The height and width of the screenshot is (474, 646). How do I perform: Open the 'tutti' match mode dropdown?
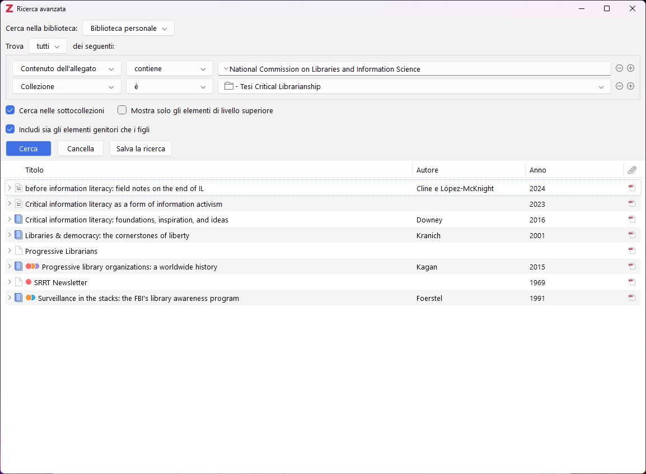48,46
